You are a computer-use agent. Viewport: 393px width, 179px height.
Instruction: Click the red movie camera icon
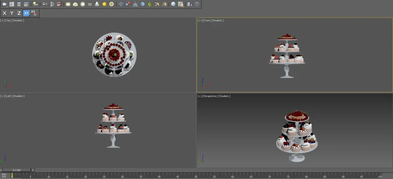[59, 4]
